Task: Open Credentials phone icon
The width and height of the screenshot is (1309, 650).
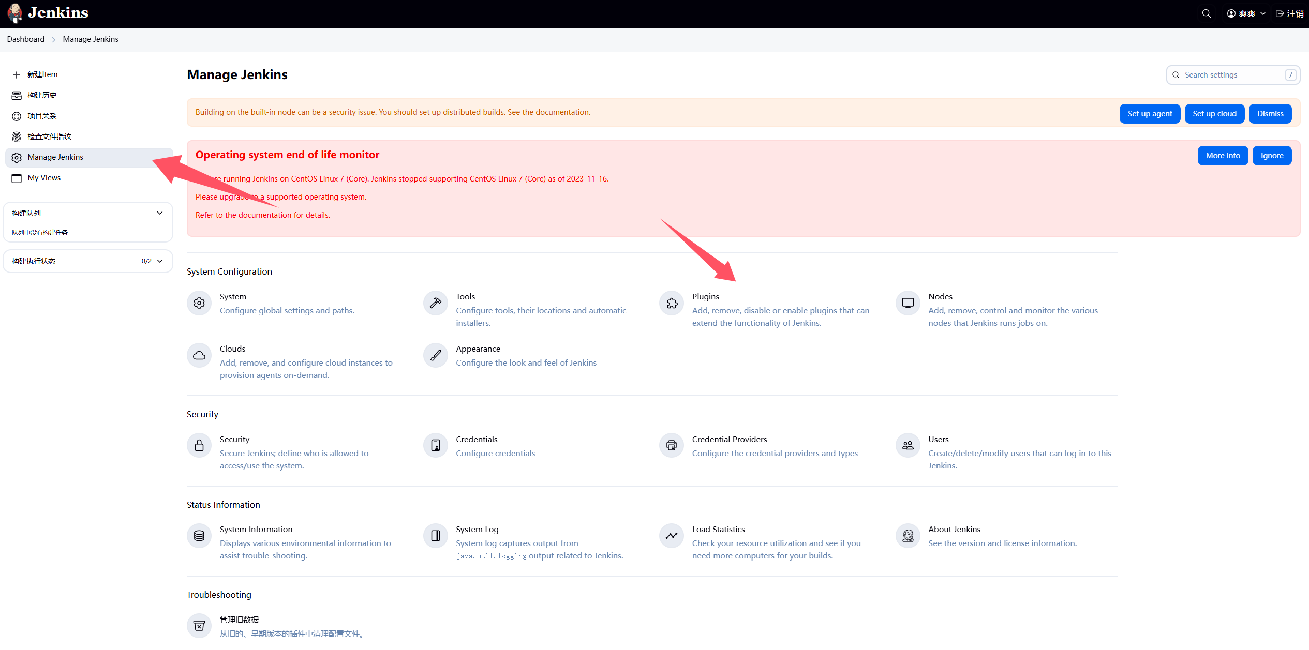Action: 436,446
